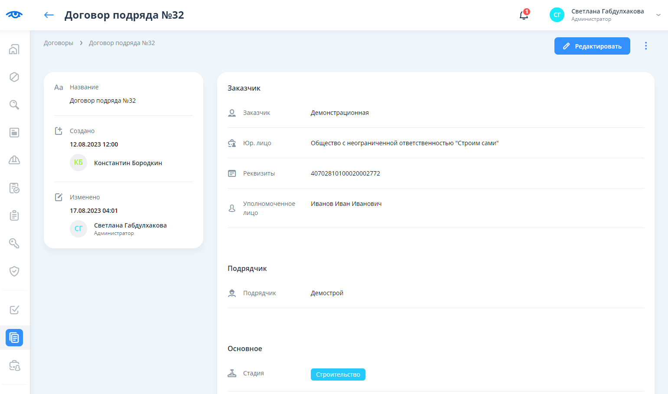This screenshot has height=394, width=668.
Task: Click the eye logo in top-left corner
Action: click(14, 15)
